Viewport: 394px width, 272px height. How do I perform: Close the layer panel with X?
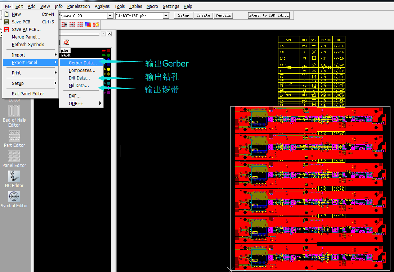click(x=109, y=33)
